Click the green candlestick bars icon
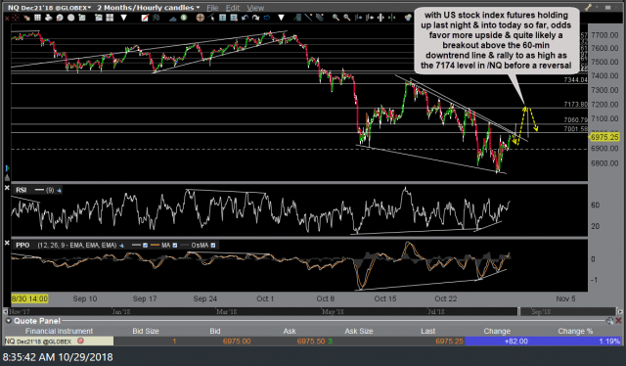This screenshot has height=366, width=626. point(156,18)
